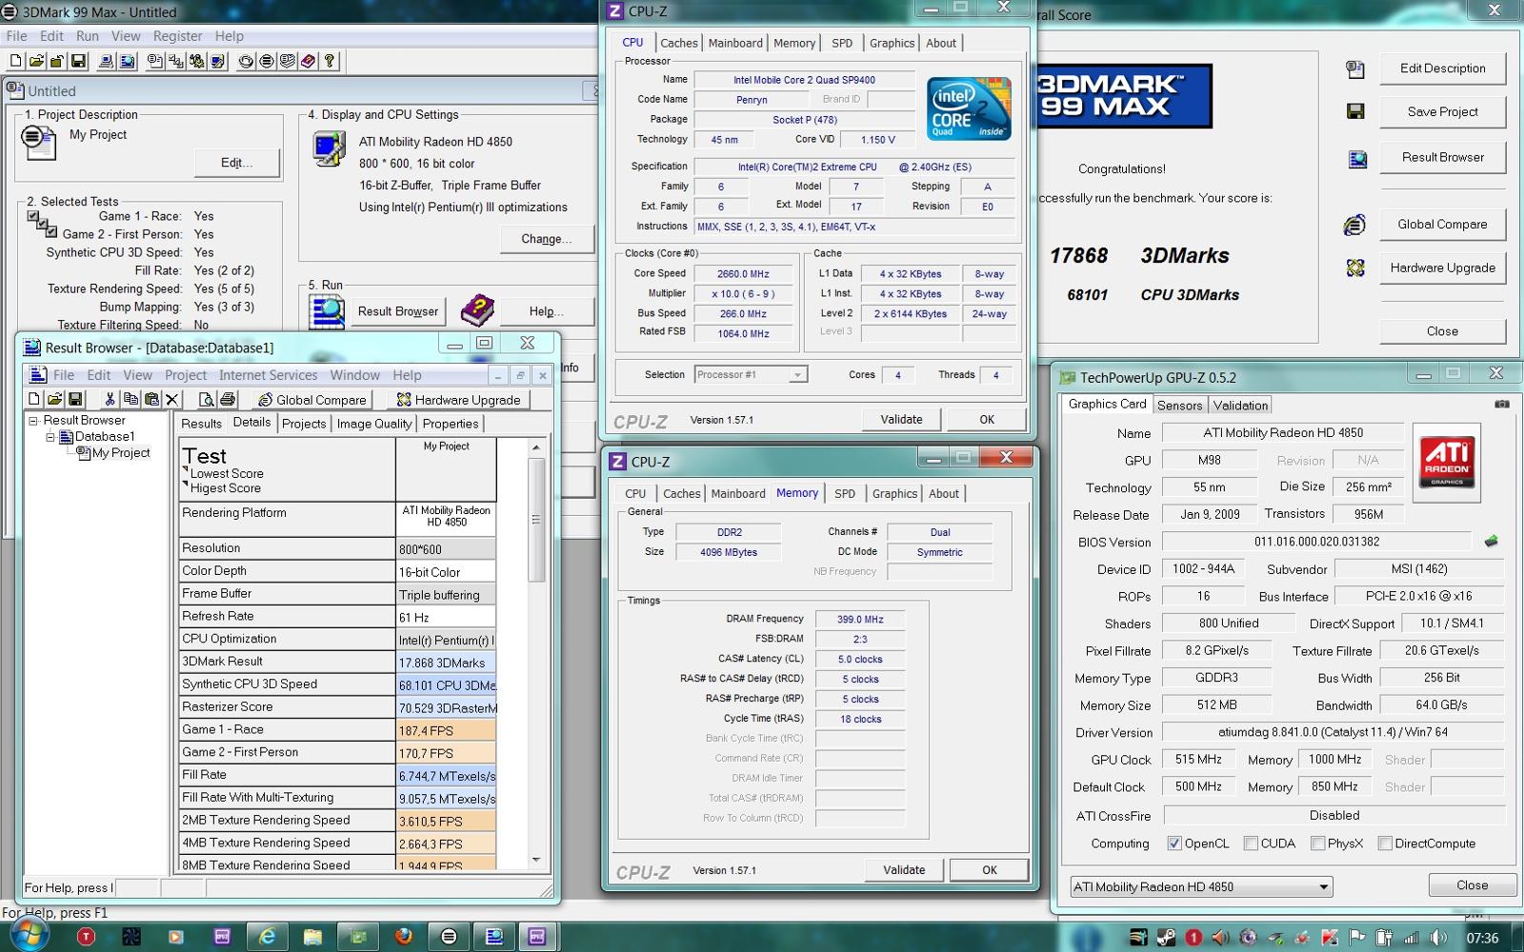Click the scroll down arrow in Result Browser details
This screenshot has width=1524, height=952.
(536, 860)
